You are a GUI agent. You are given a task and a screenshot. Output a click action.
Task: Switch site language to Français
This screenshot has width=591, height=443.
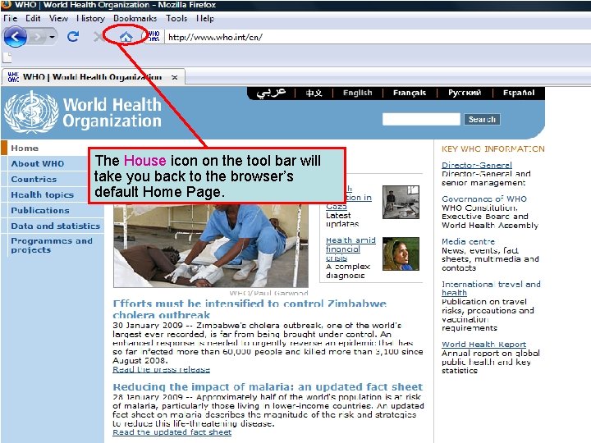click(410, 93)
